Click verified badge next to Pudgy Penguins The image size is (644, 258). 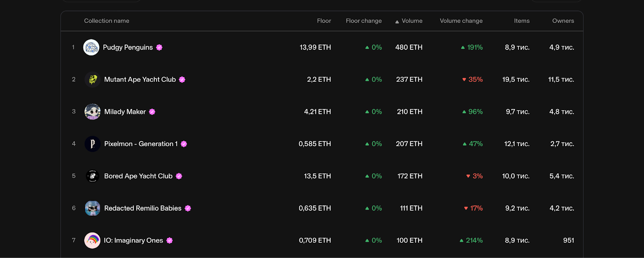click(159, 47)
